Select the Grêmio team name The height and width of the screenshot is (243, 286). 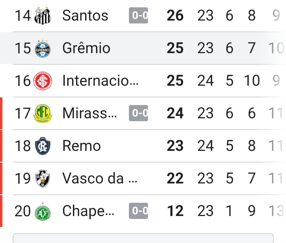[86, 48]
